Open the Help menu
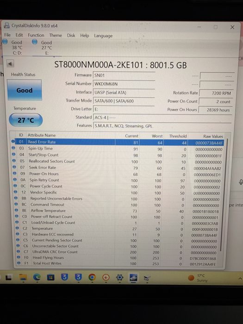Image resolution: width=243 pixels, height=324 pixels. click(85, 36)
